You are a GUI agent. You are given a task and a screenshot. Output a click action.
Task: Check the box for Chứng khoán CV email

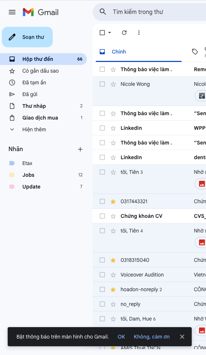click(102, 216)
